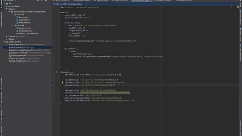Click icon of settings.gradle file
This screenshot has height=136, width=242.
[x=10, y=58]
